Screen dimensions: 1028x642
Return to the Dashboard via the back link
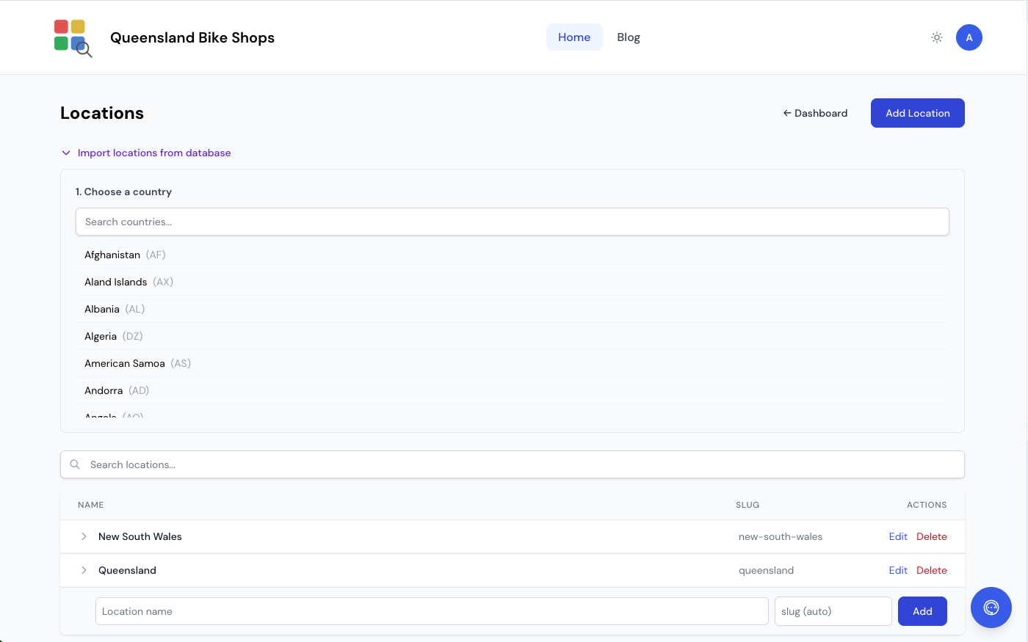(815, 113)
